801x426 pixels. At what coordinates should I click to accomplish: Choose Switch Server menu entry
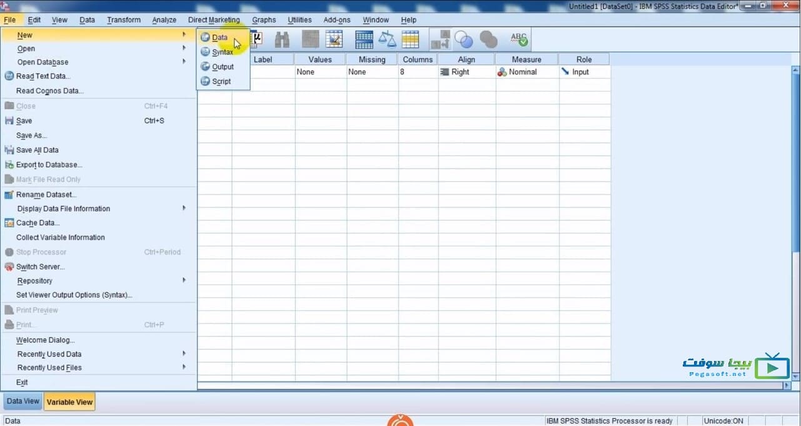click(x=98, y=266)
